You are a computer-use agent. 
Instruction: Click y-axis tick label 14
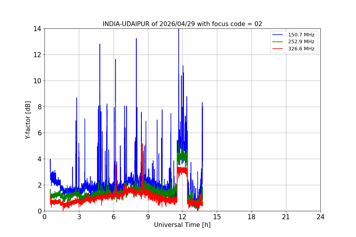[37, 29]
